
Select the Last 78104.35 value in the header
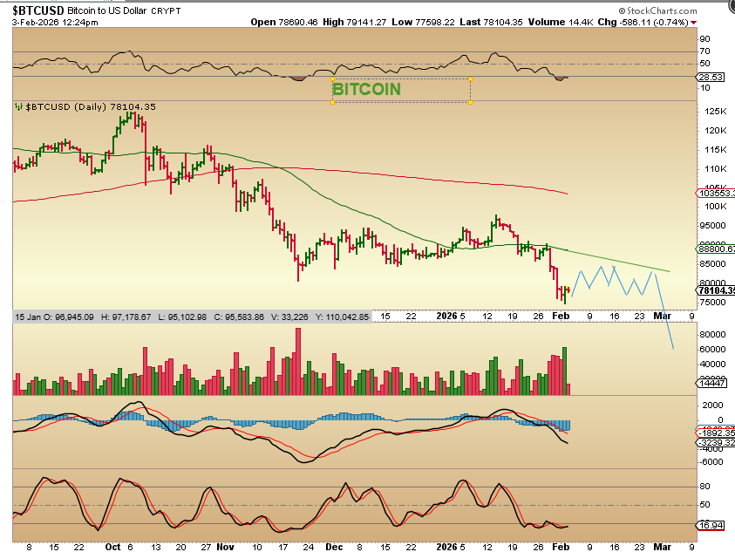pos(491,22)
